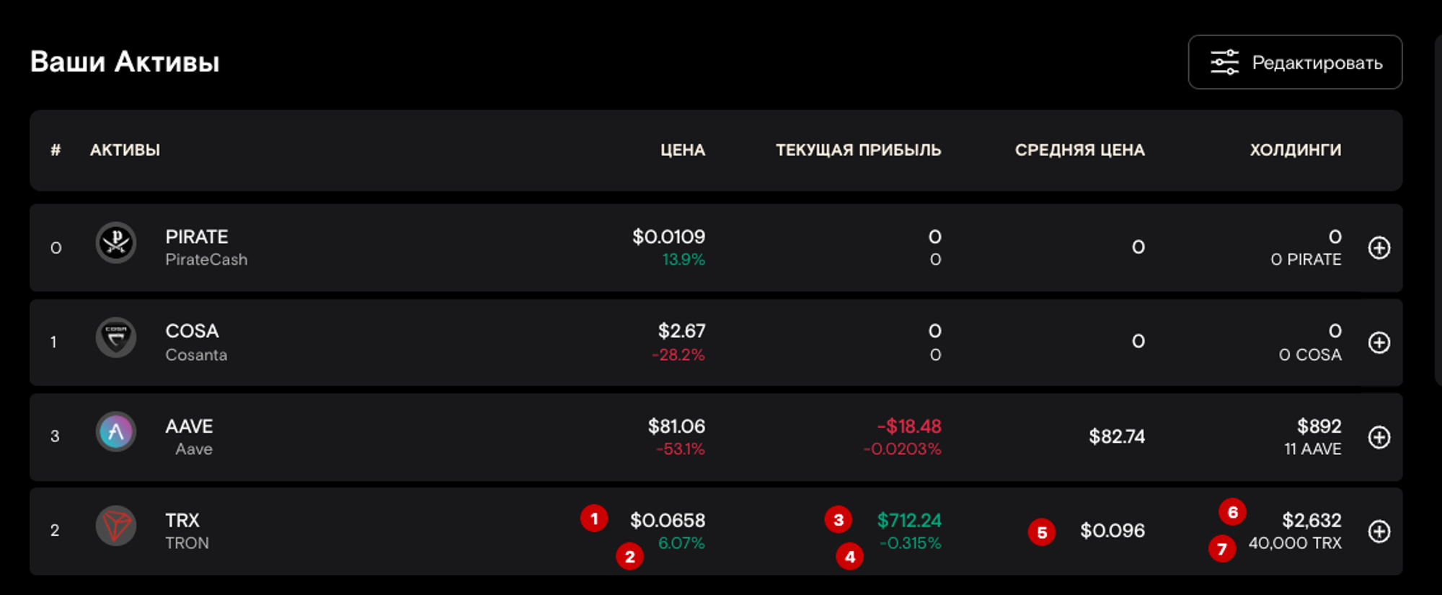Click the АКТИВЫ column header

coord(125,150)
